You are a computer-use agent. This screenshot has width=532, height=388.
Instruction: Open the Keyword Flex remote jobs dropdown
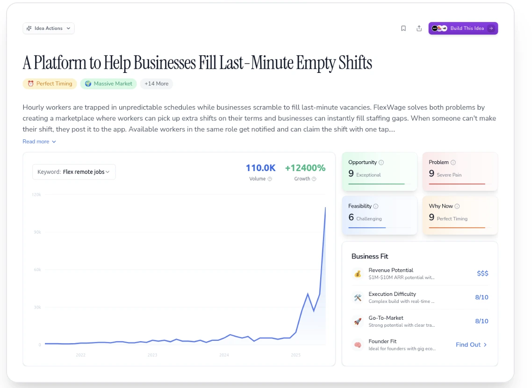point(74,172)
